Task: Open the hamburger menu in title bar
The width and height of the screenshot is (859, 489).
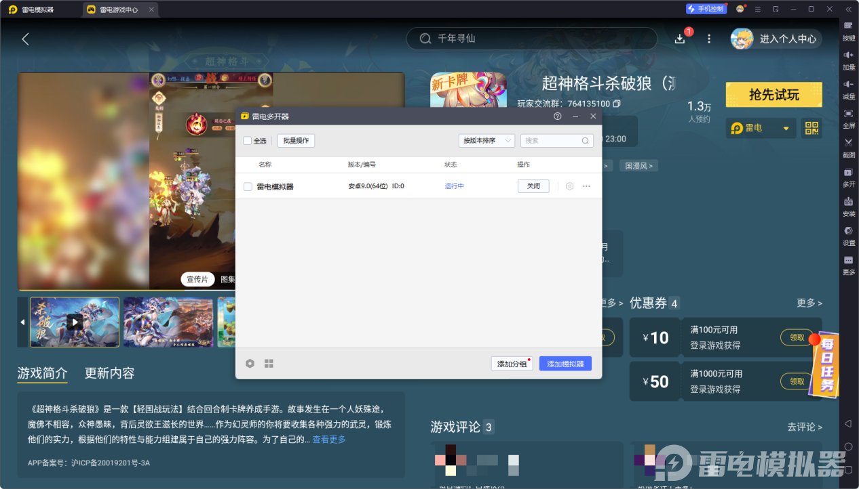Action: (x=758, y=9)
